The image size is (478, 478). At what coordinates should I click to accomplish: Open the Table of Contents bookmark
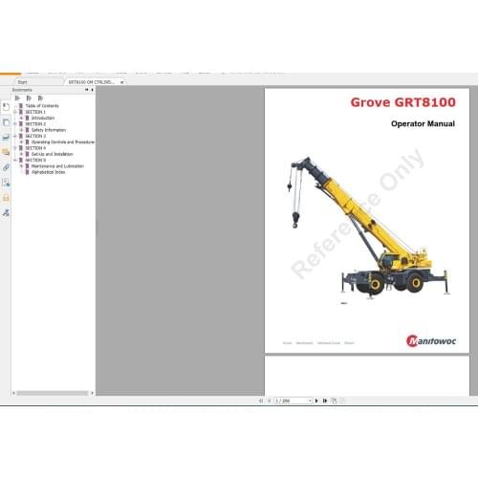click(42, 106)
